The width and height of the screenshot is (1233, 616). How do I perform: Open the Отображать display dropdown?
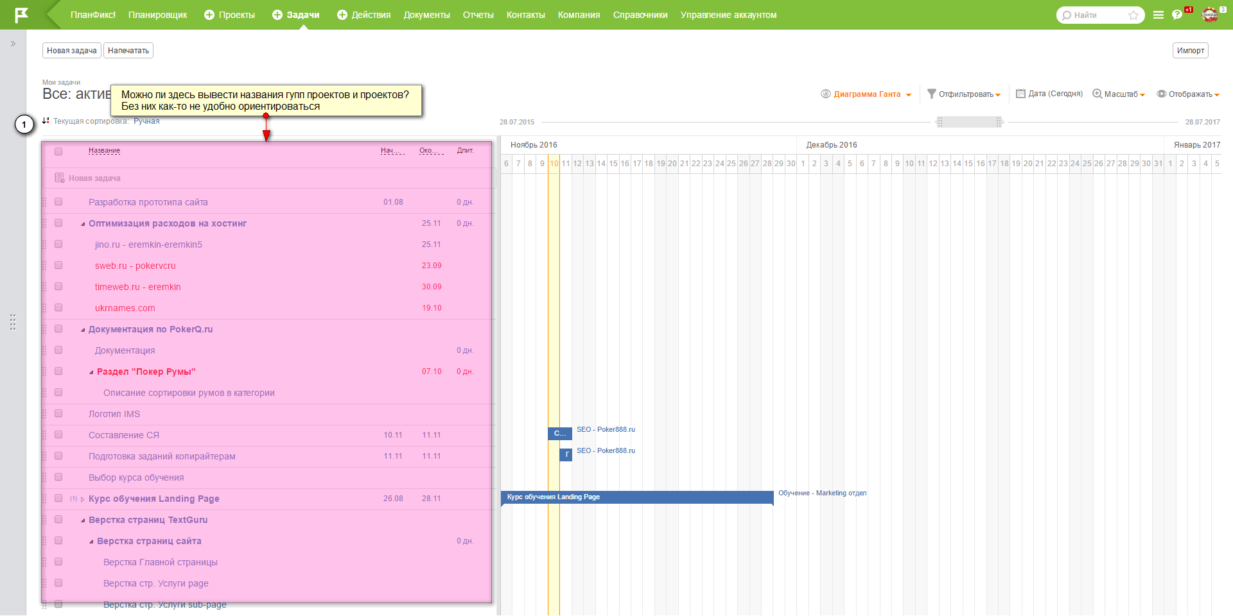pyautogui.click(x=1188, y=94)
